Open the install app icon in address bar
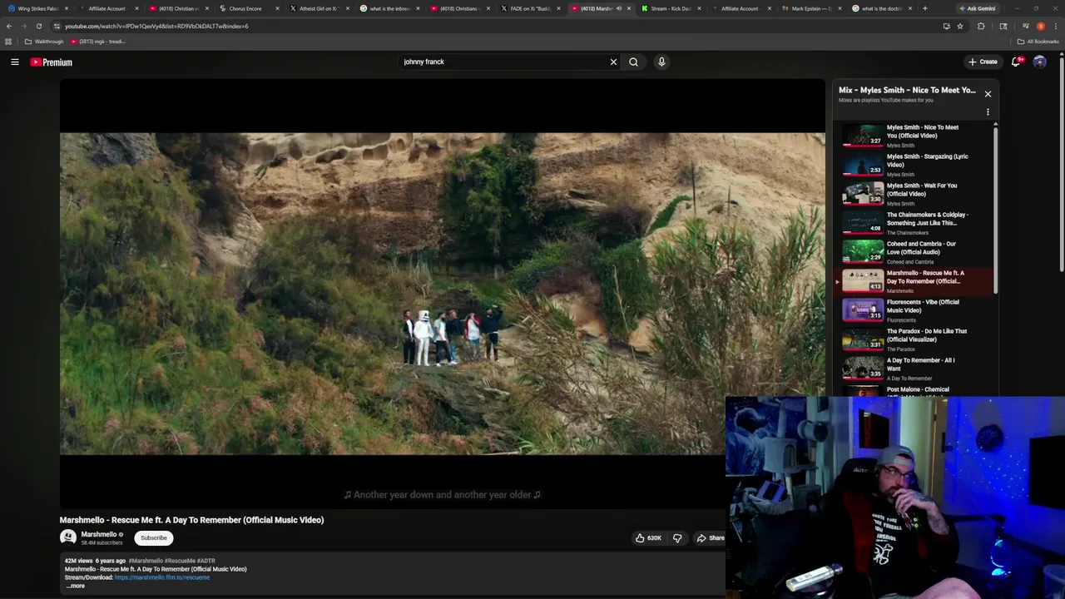This screenshot has width=1065, height=599. 946,26
